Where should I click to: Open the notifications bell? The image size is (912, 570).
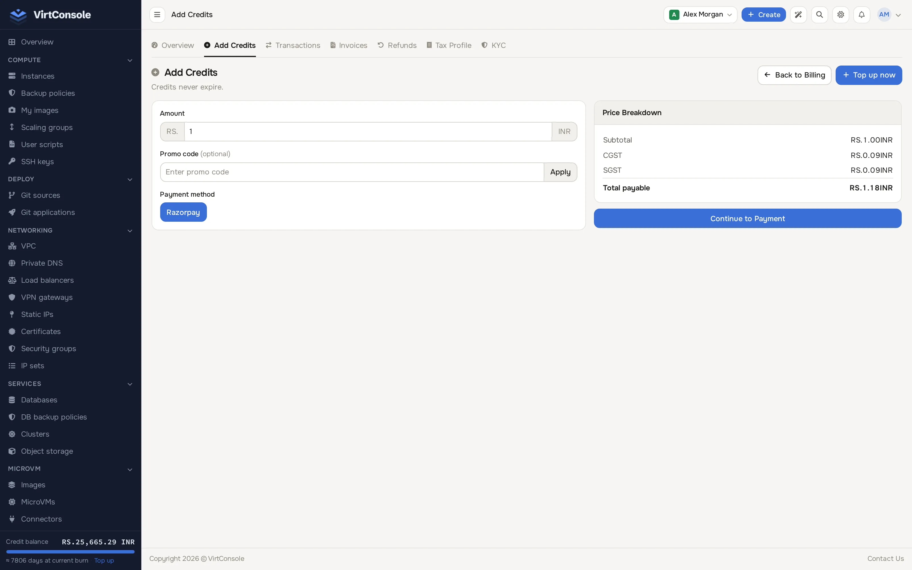pos(862,15)
